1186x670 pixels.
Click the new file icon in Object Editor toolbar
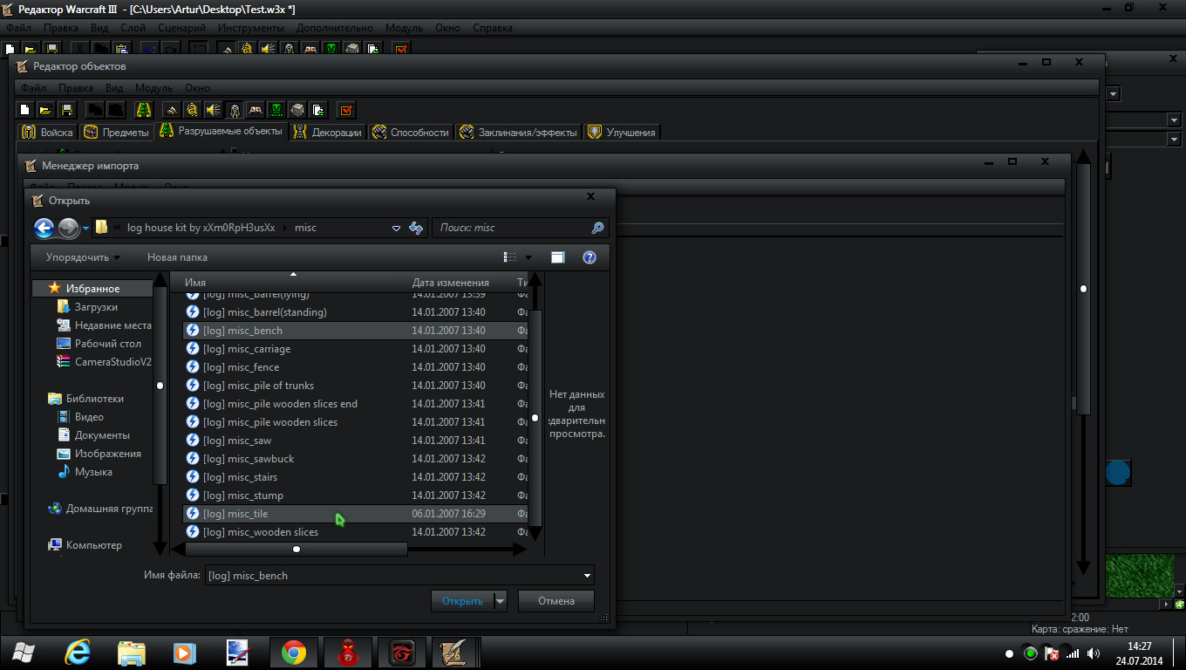(x=25, y=110)
